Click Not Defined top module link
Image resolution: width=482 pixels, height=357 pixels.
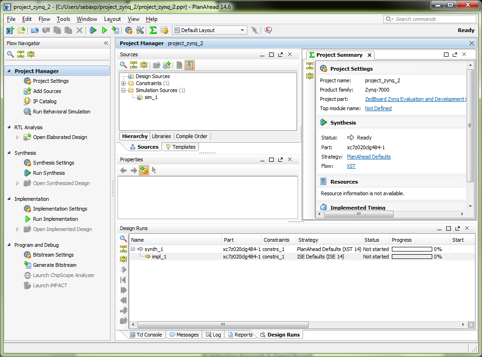click(x=378, y=108)
